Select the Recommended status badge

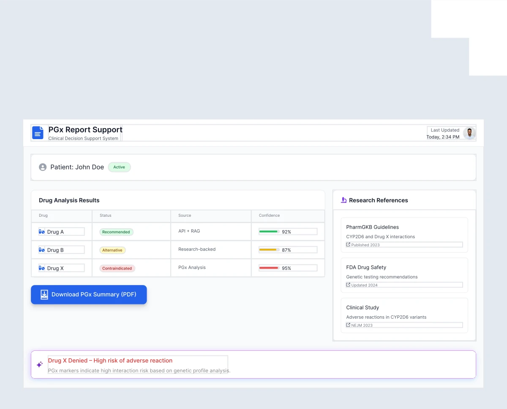[x=116, y=232]
